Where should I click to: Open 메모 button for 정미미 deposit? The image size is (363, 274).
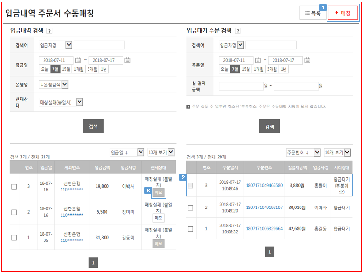click(x=159, y=218)
